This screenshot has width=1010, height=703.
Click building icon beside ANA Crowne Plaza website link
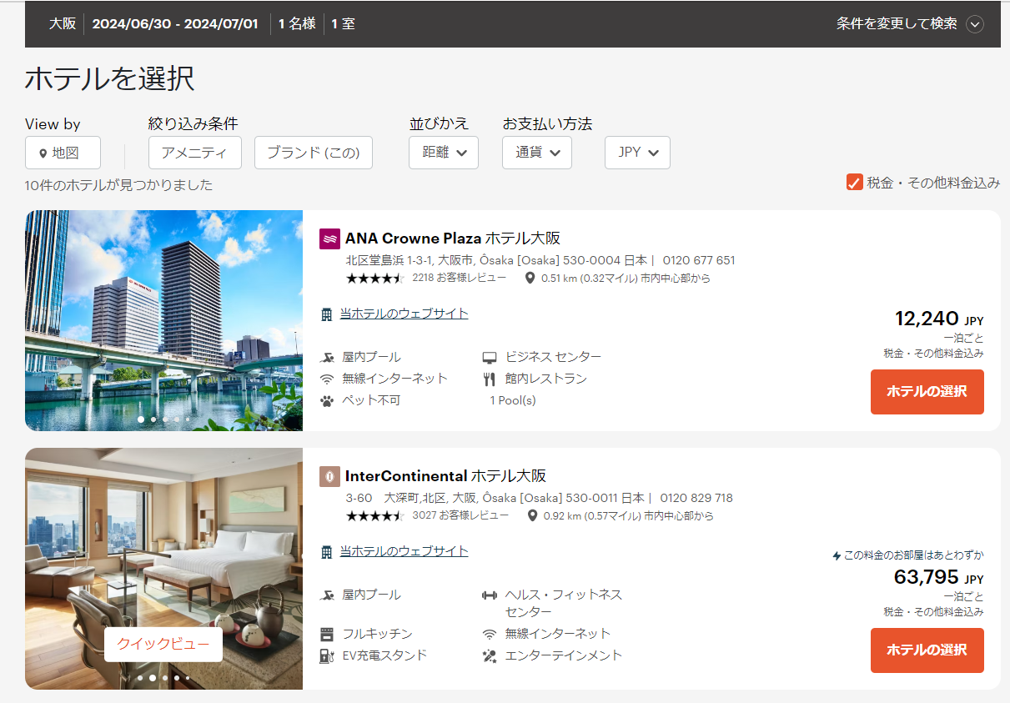coord(327,314)
